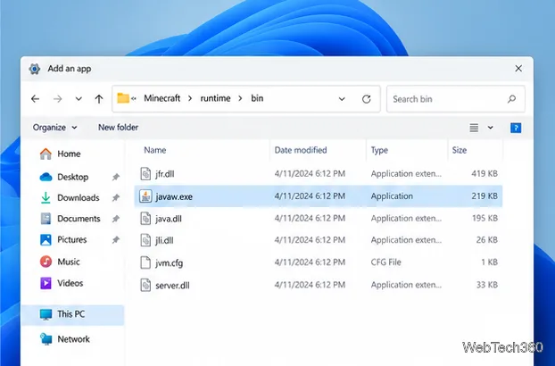Click the Application type of javaw.exe

click(392, 196)
